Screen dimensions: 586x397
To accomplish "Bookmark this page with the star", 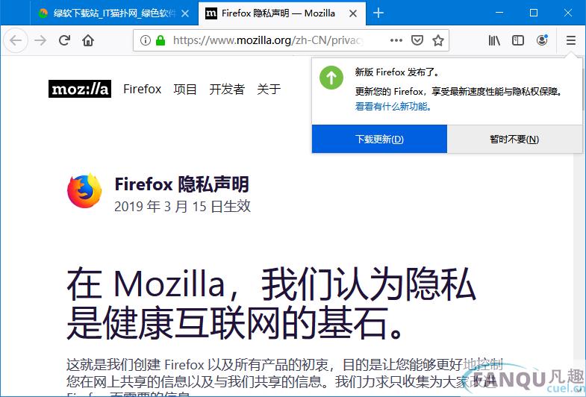I will [x=438, y=40].
